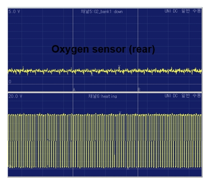This screenshot has width=211, height=184.
Task: Click zero level marker in upper panel
Action: click(x=10, y=82)
